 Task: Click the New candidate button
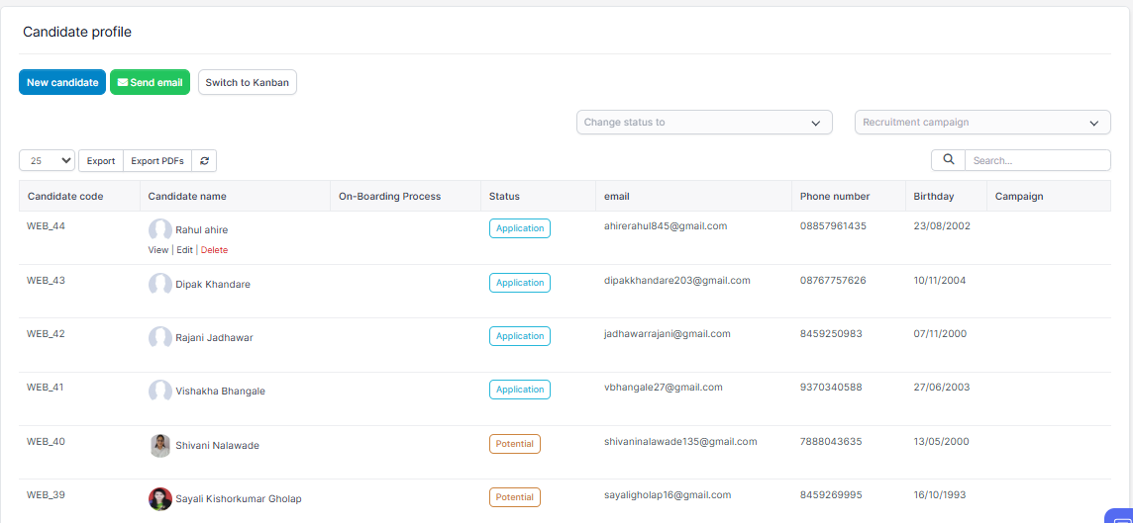(x=62, y=82)
